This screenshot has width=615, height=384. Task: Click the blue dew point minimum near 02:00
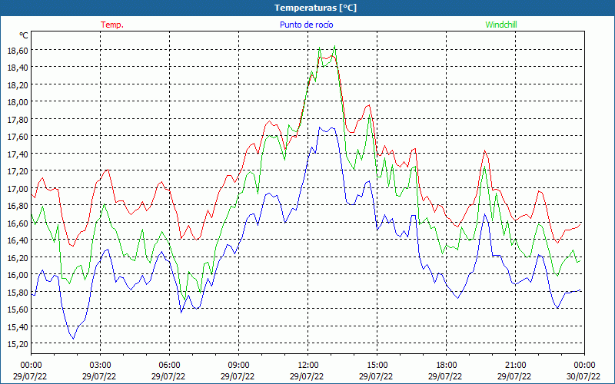pos(73,339)
